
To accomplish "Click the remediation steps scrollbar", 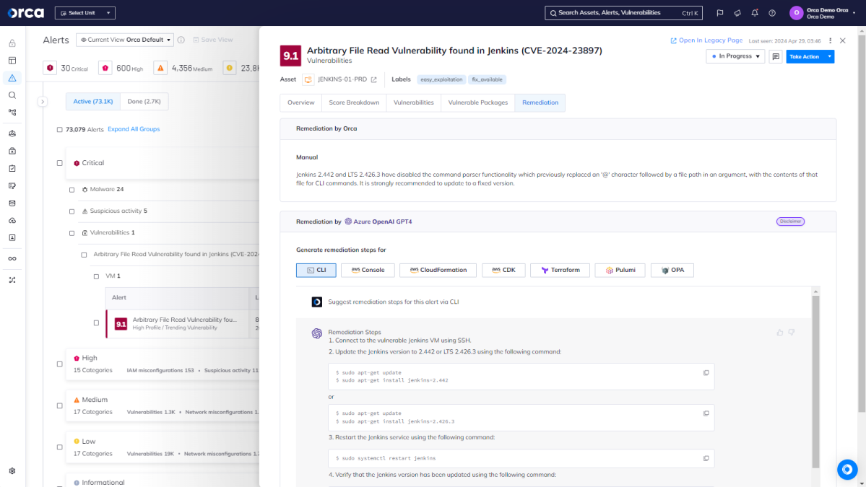I will click(x=815, y=382).
